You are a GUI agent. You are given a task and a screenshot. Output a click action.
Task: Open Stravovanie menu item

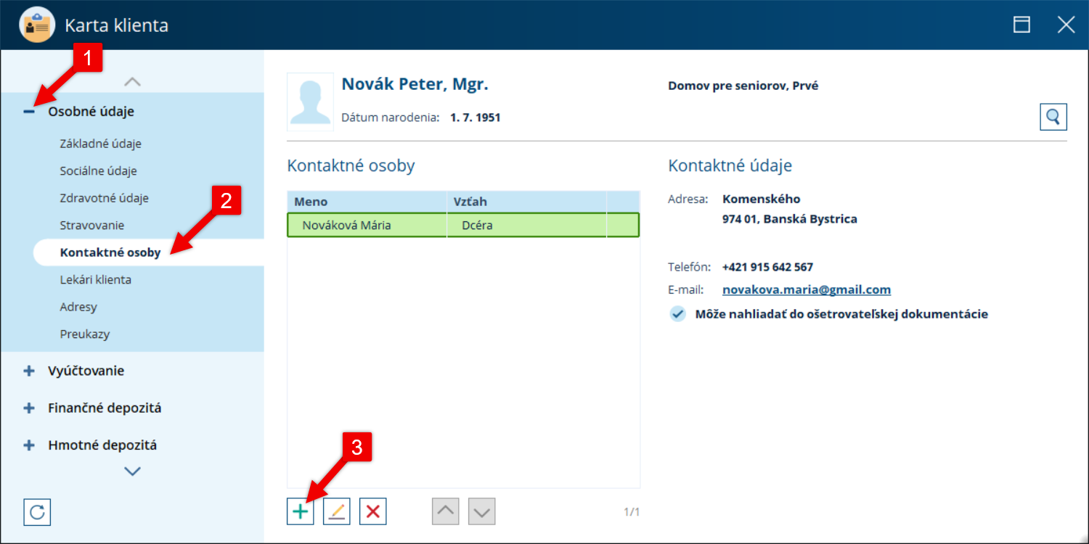point(92,226)
